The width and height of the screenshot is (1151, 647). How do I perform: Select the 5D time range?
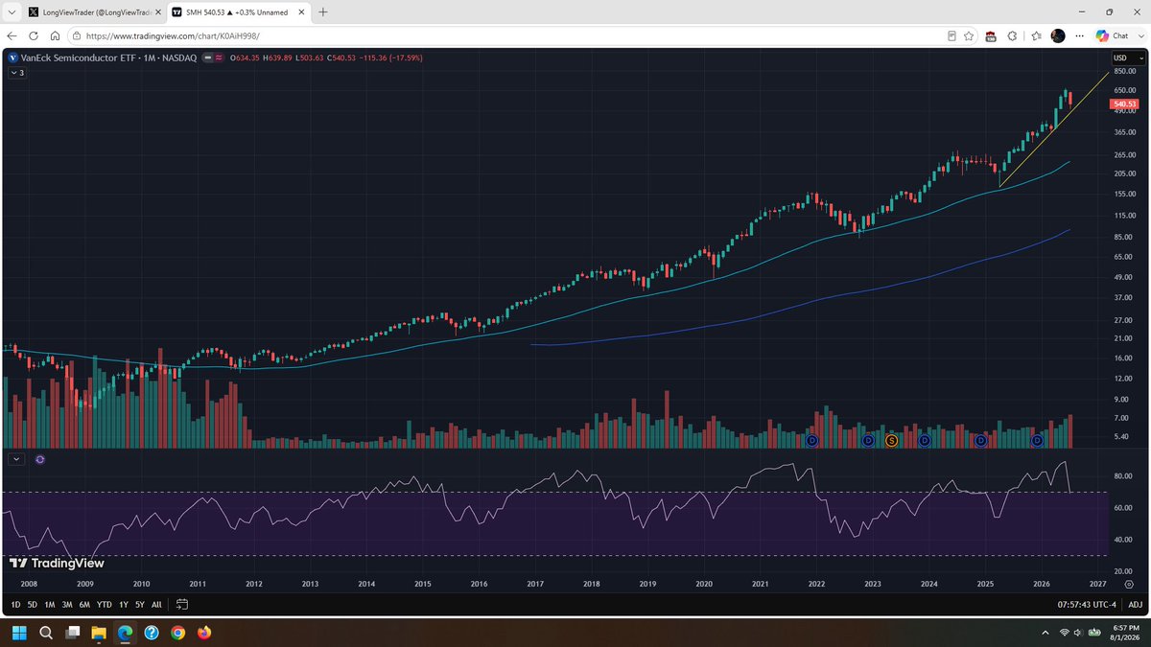click(32, 605)
